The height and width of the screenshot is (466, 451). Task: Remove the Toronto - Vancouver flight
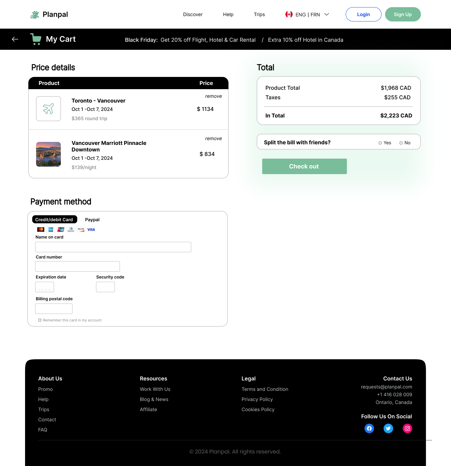pyautogui.click(x=213, y=96)
